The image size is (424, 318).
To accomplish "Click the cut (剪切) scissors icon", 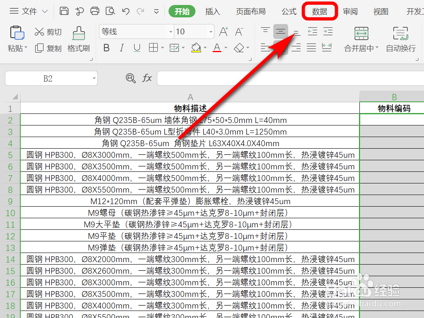I will point(40,31).
